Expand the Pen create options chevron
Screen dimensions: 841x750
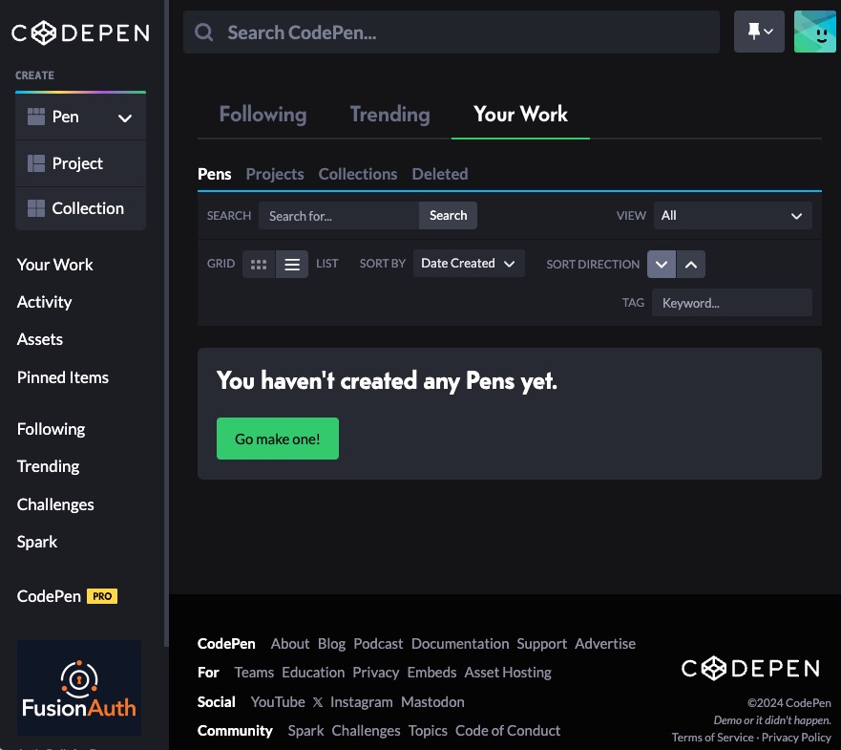pos(124,118)
